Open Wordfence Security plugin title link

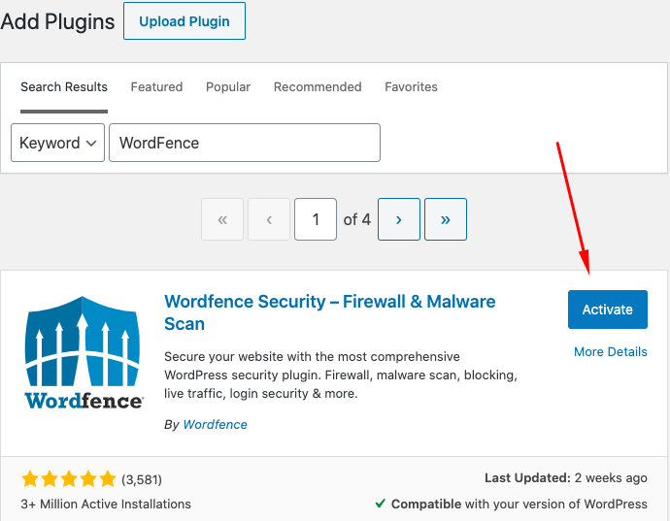click(329, 312)
